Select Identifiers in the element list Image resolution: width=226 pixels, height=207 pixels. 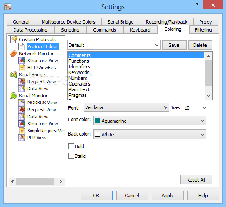[x=136, y=67]
